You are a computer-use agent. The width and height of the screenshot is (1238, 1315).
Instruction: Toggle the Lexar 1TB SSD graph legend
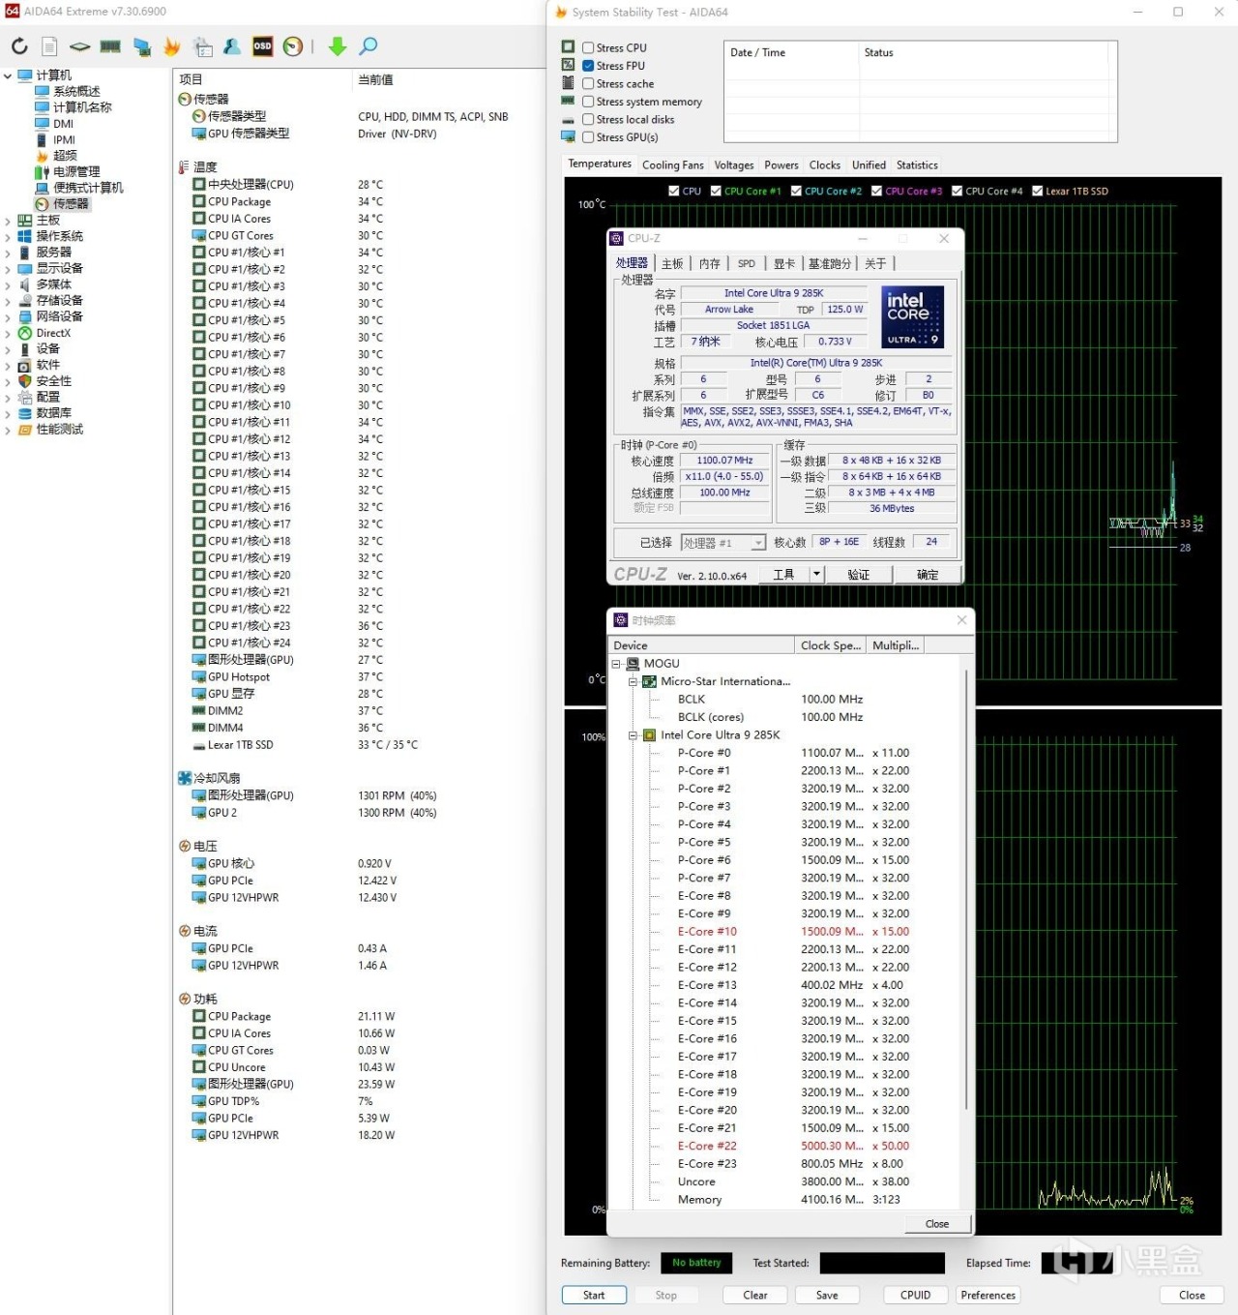click(1038, 192)
